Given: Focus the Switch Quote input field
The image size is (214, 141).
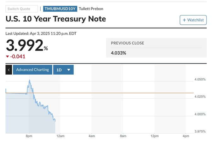Looking at the screenshot, I should pyautogui.click(x=21, y=9).
